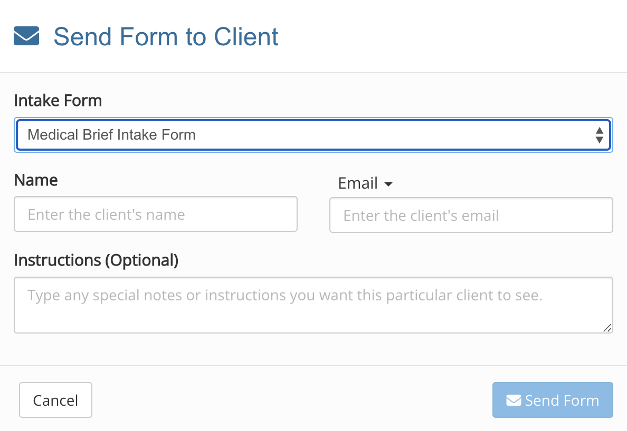Click the envelope icon beside the dialog title
Screen dimensions: 627x431
(26, 37)
